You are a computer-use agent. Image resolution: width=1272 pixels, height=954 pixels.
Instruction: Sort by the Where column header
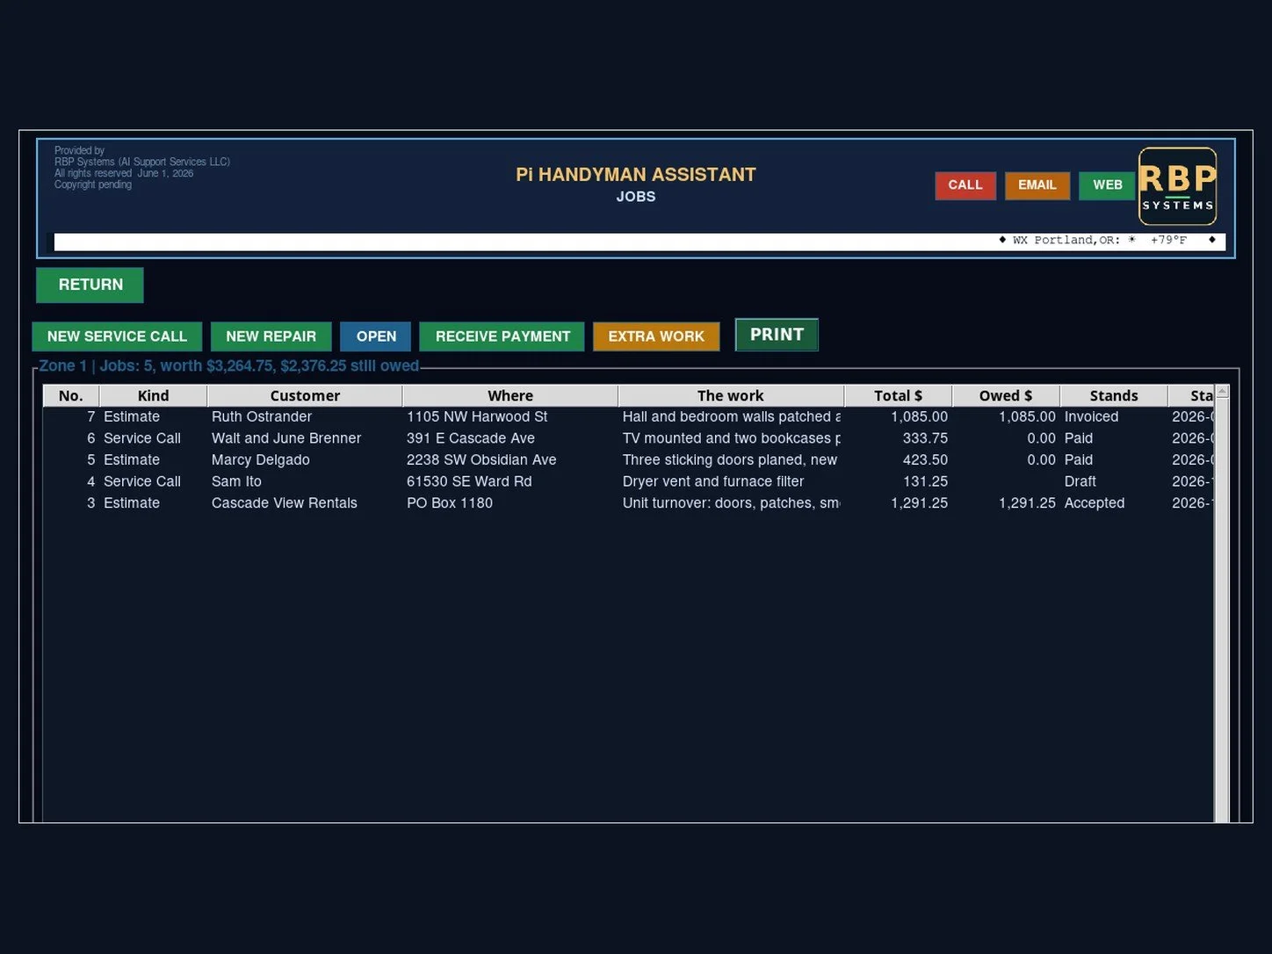pos(510,395)
